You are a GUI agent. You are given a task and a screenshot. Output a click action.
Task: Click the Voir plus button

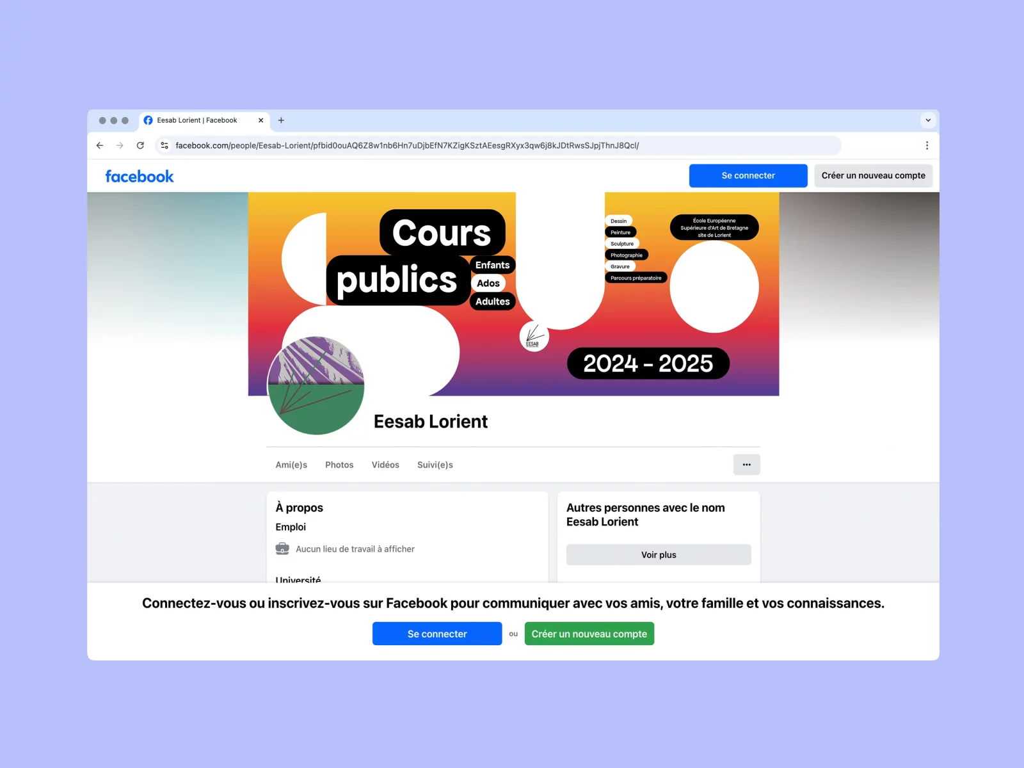point(659,555)
